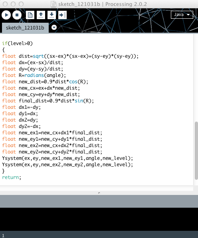The image size is (198, 238).
Task: Open an existing sketch with the up-arrow icon
Action: pos(41,15)
